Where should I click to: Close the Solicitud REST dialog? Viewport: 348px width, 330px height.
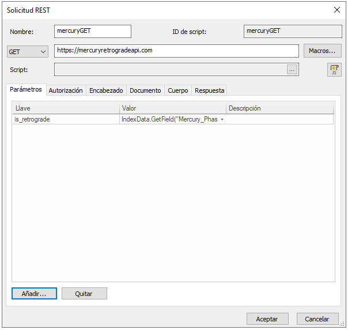[337, 10]
